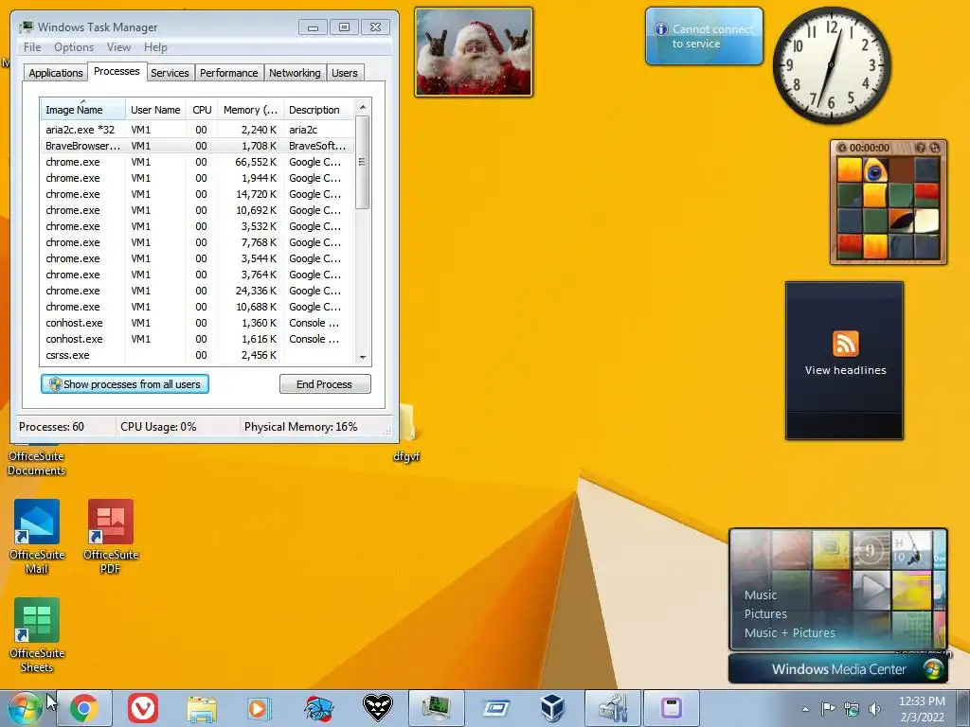Click the white puzzle tile
The width and height of the screenshot is (970, 727).
[927, 222]
